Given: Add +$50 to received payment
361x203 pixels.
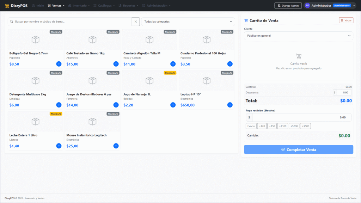Looking at the screenshot, I should click(x=272, y=126).
